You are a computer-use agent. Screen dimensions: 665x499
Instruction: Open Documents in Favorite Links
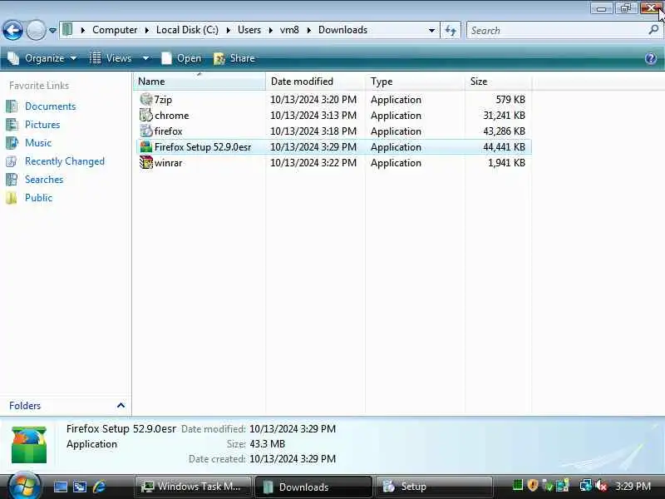(x=50, y=106)
